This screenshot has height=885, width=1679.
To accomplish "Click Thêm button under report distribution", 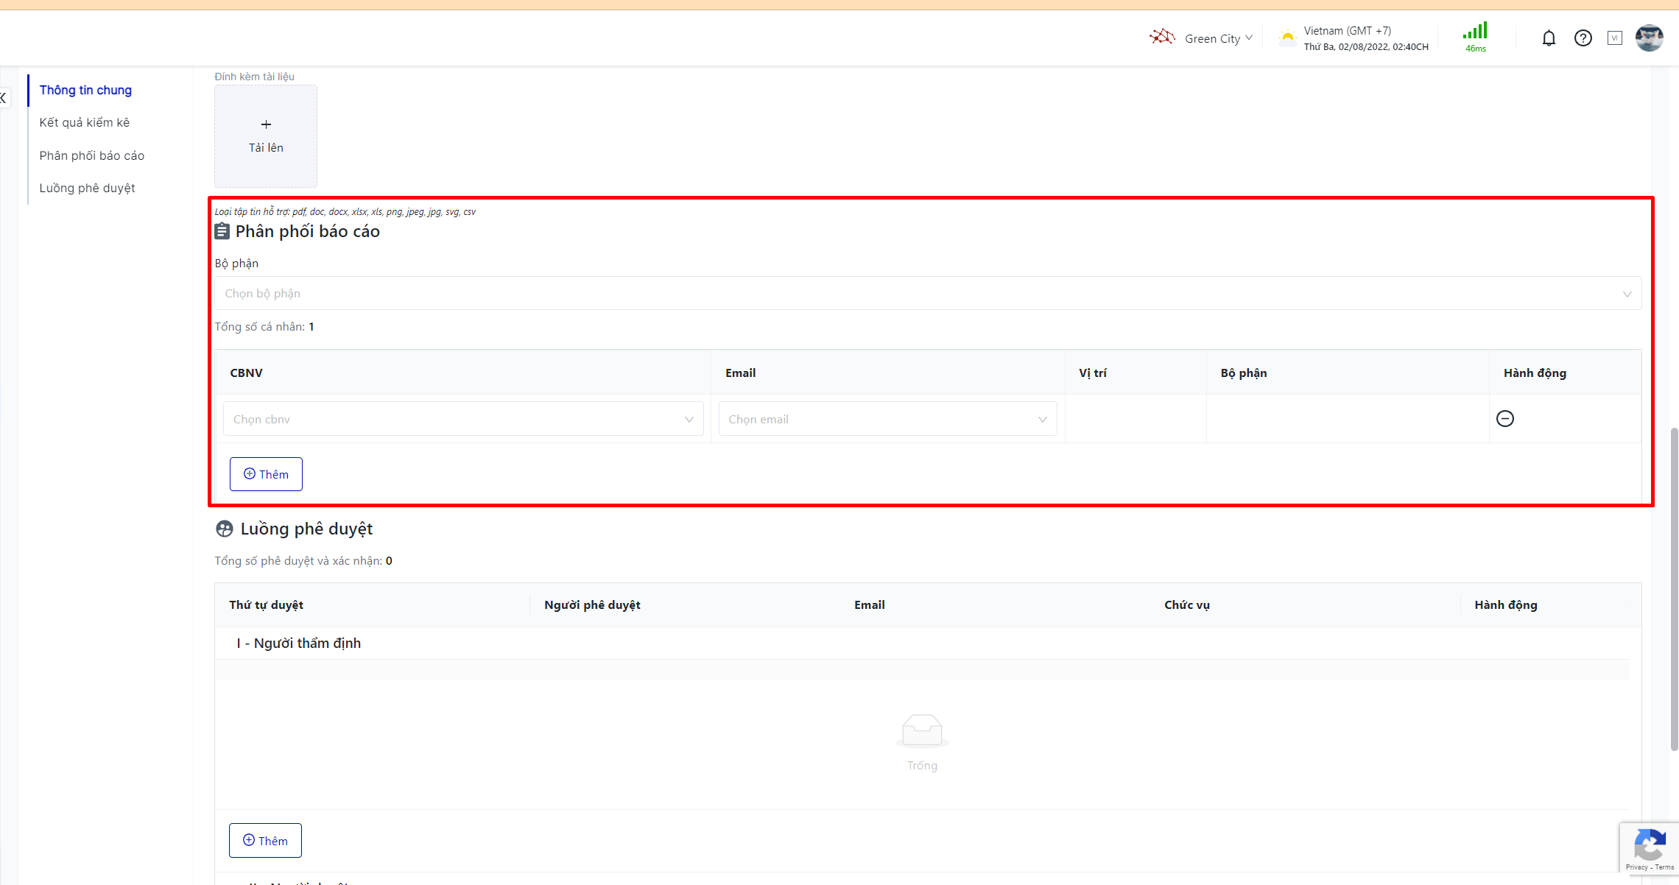I will [266, 474].
